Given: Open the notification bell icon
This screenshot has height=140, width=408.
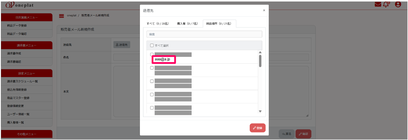Looking at the screenshot, I should [x=386, y=4].
